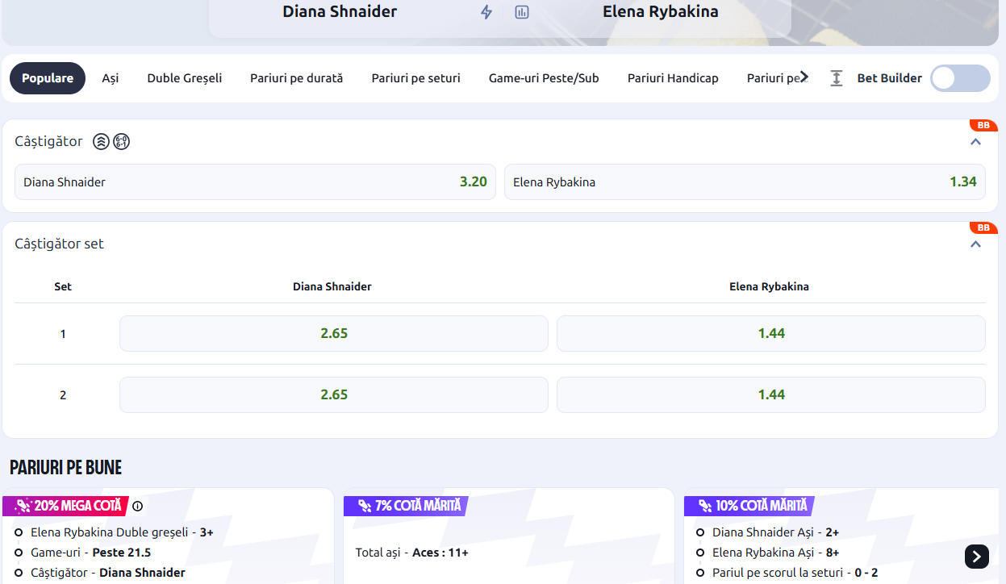Click the lightning bolt icon between players

click(x=486, y=12)
